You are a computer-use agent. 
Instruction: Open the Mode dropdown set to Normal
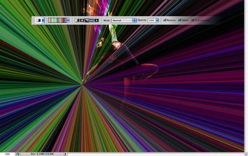coord(124,20)
